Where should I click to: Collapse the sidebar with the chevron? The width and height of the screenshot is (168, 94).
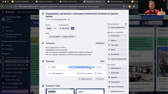coord(27,19)
